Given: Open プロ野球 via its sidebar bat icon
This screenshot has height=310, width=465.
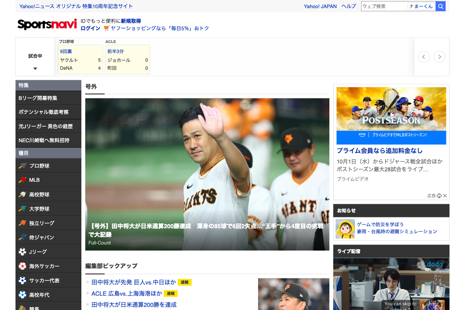Looking at the screenshot, I should (22, 166).
